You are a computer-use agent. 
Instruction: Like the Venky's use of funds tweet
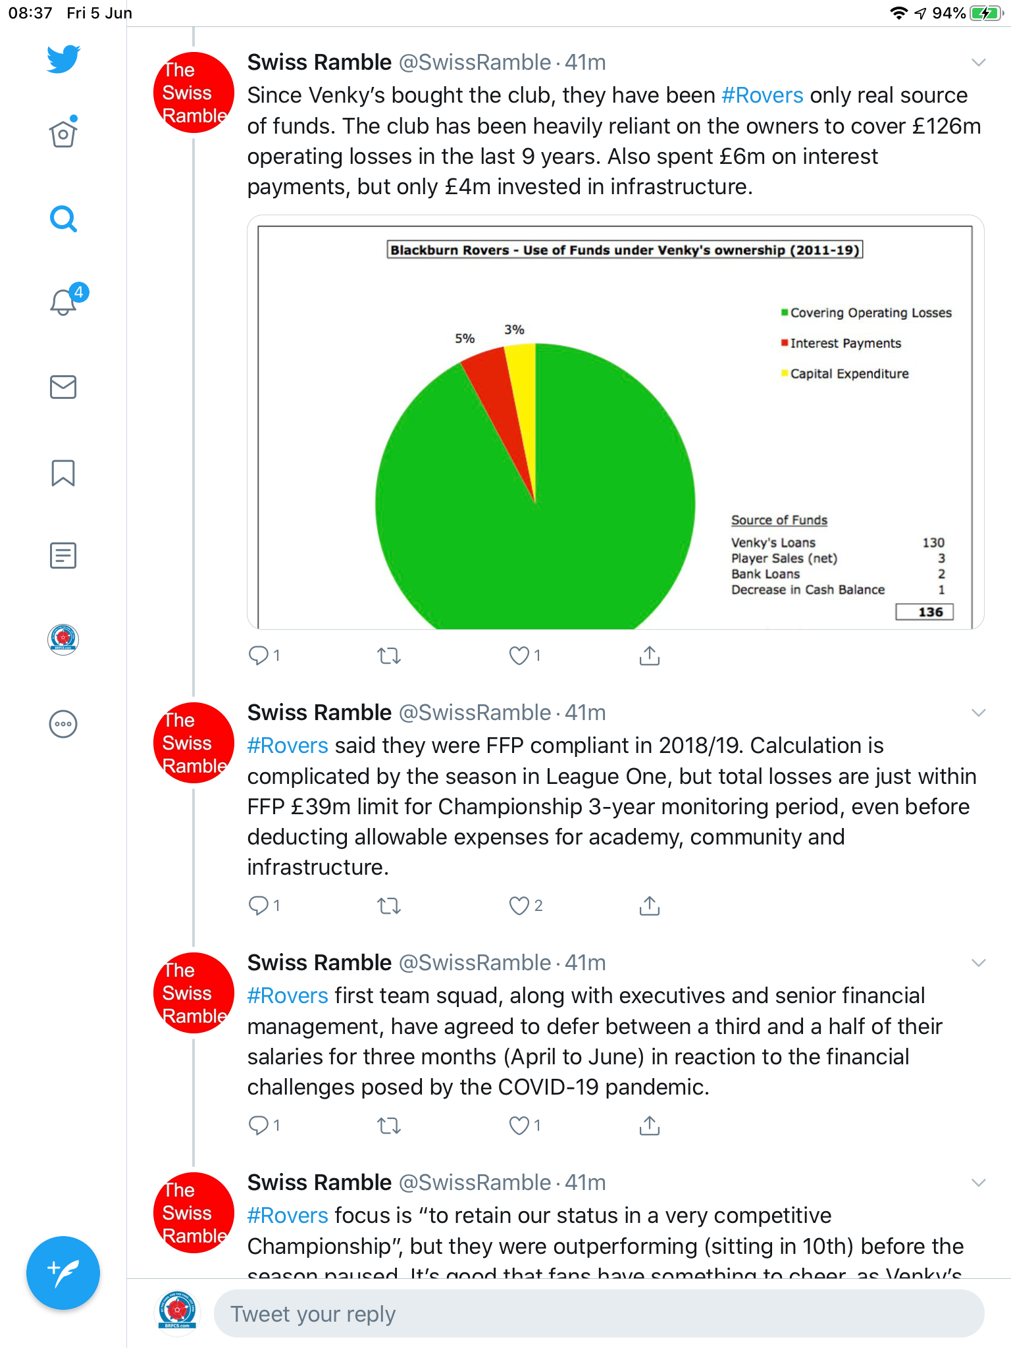click(519, 656)
